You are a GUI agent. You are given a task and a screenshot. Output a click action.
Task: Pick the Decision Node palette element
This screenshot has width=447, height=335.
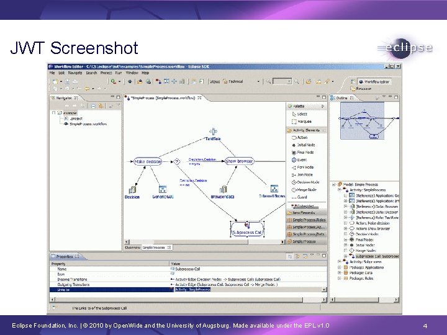coord(305,182)
